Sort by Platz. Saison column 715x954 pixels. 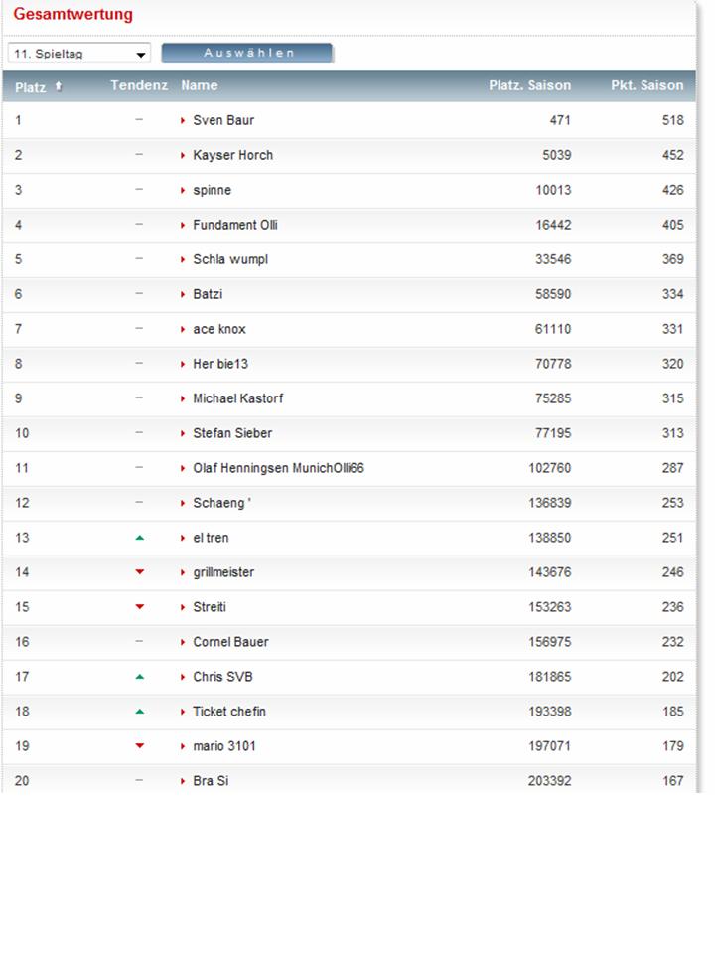[529, 85]
